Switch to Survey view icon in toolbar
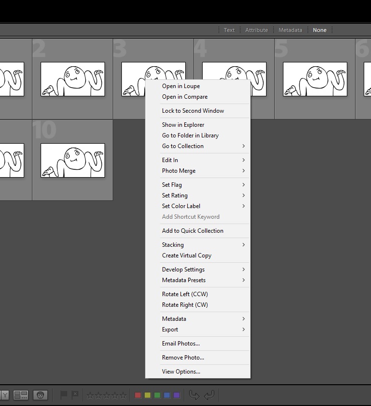 click(x=21, y=395)
